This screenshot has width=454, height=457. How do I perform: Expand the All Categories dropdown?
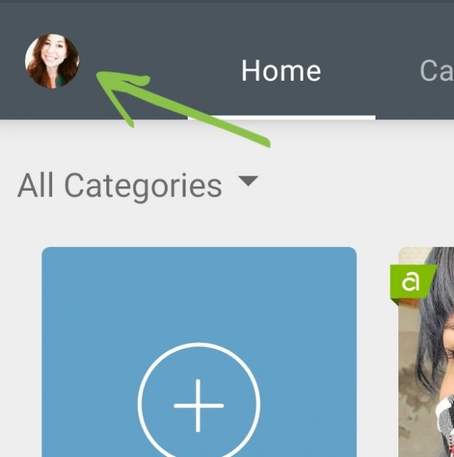(x=138, y=186)
